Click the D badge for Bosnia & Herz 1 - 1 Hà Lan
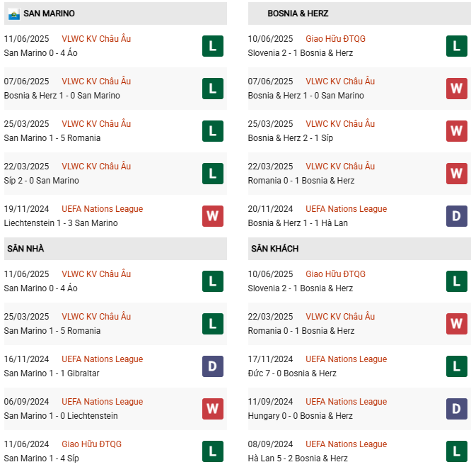471x467 pixels. click(x=456, y=216)
